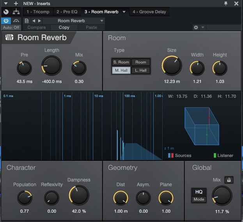This screenshot has width=243, height=222.
Task: Click the Pre value 43.5 ms
Action: (25, 81)
